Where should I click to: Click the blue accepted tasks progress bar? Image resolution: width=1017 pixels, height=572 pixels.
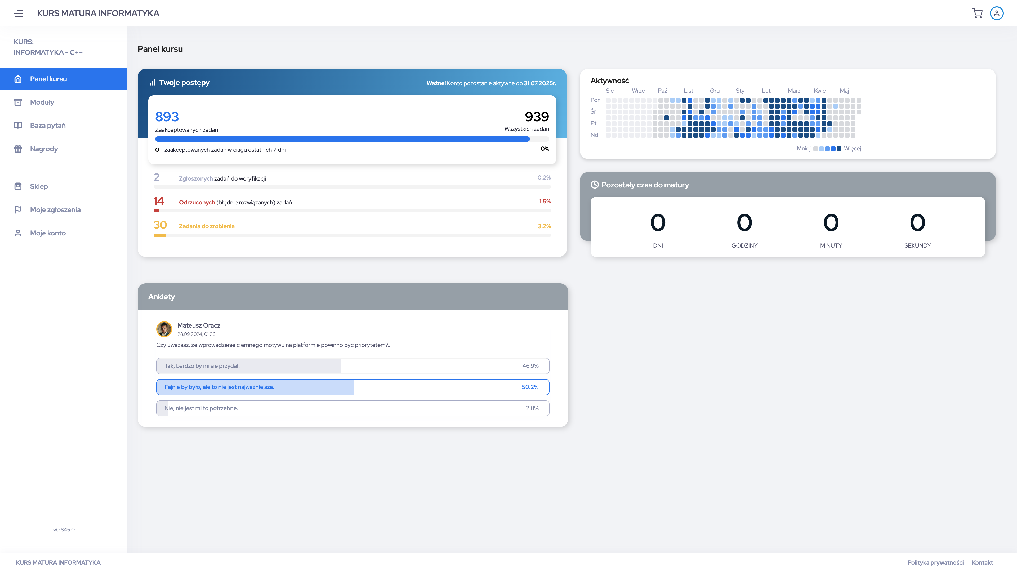[342, 139]
